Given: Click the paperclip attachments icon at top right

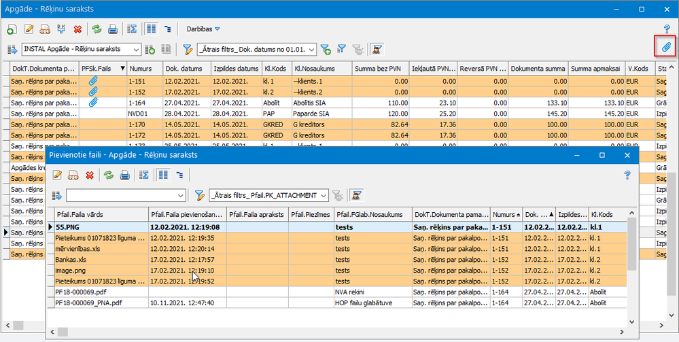Looking at the screenshot, I should [x=667, y=47].
